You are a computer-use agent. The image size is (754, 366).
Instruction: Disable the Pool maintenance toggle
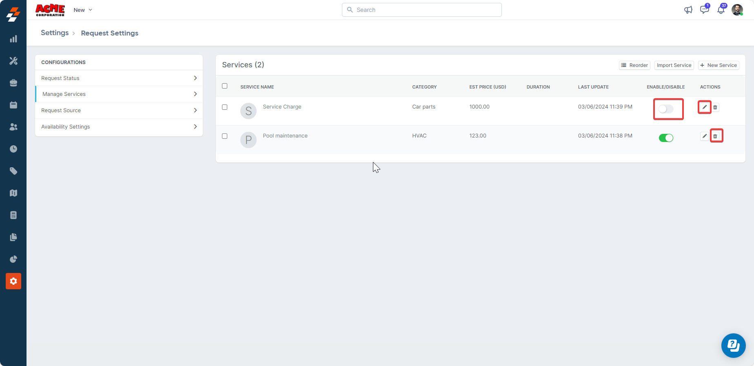[666, 138]
